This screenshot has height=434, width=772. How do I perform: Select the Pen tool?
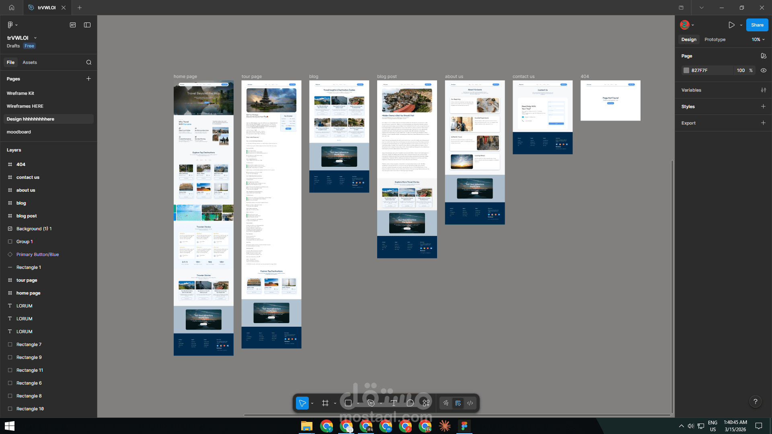pyautogui.click(x=371, y=403)
